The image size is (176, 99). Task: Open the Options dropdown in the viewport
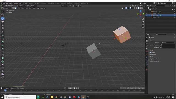(142, 6)
